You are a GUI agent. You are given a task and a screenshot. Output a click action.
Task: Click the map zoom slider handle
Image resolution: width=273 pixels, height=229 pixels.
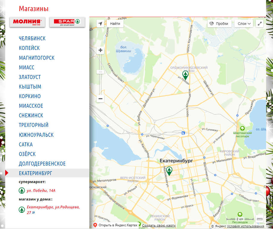click(x=100, y=72)
